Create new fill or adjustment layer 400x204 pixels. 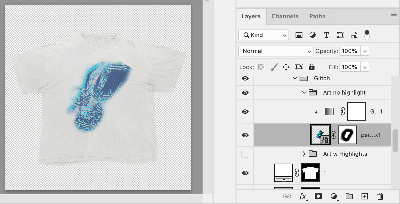334,196
